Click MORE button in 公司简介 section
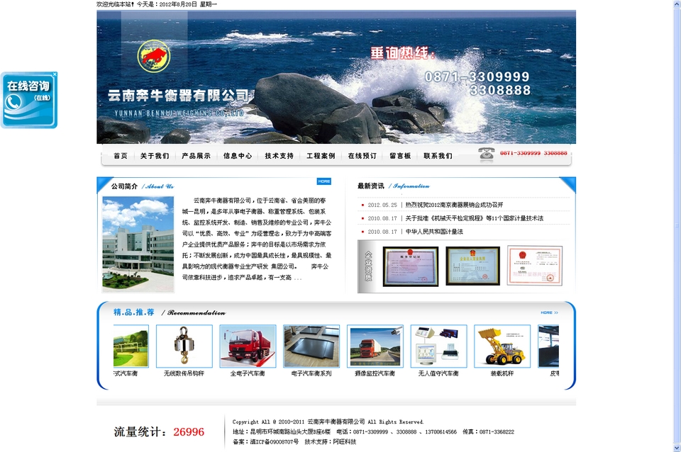 coord(324,181)
